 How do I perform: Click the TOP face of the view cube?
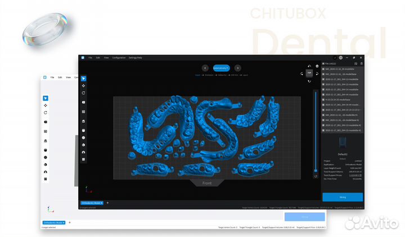pyautogui.click(x=309, y=73)
